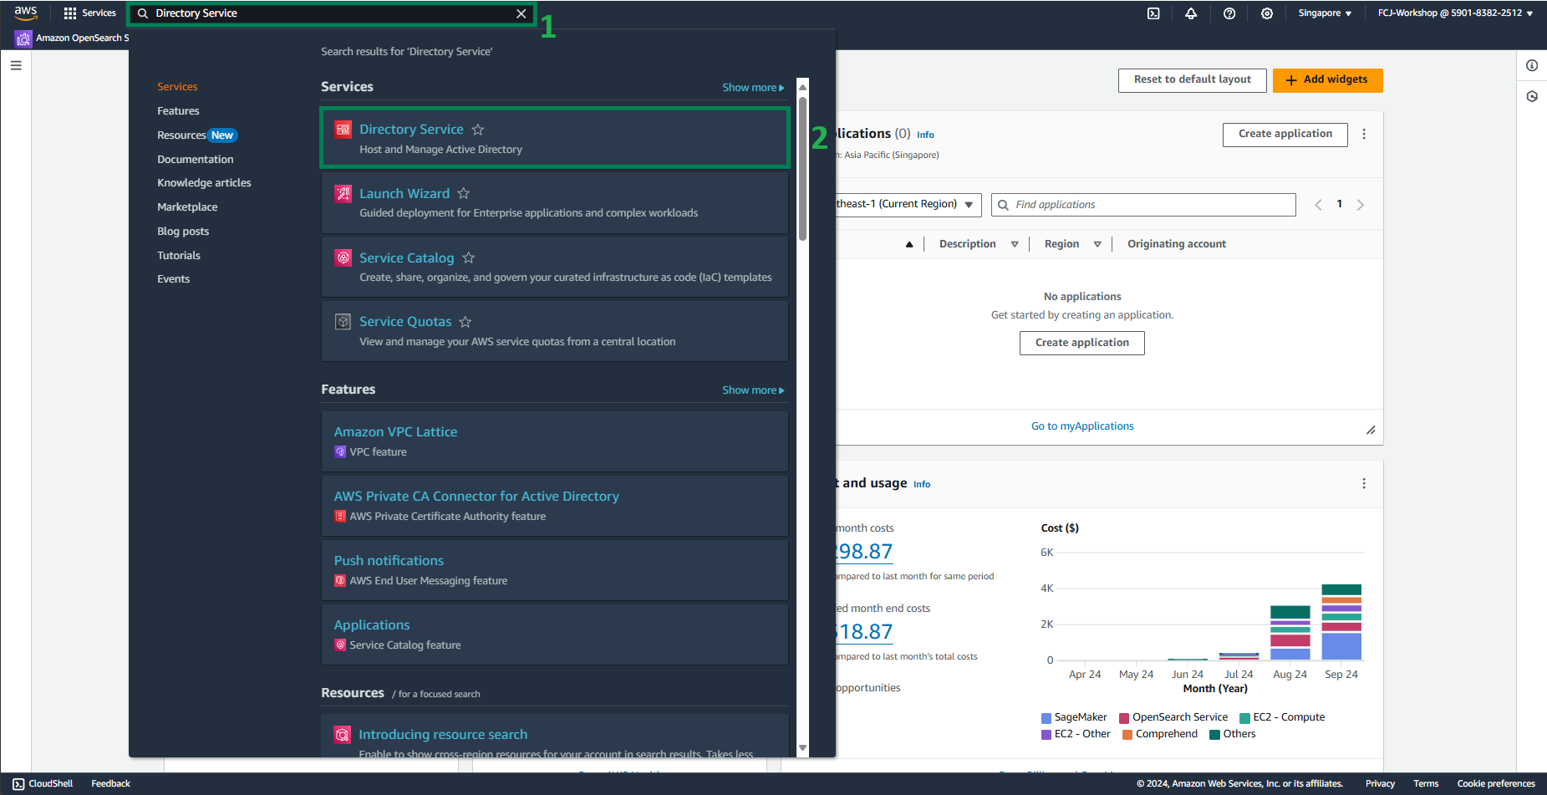Select Documentation filter
Image resolution: width=1547 pixels, height=795 pixels.
pos(196,160)
